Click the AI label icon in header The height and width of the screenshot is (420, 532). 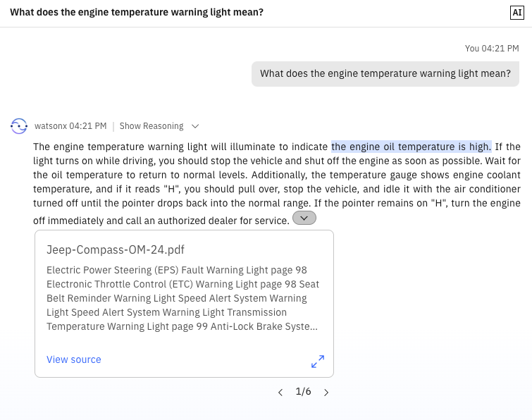[x=517, y=13]
